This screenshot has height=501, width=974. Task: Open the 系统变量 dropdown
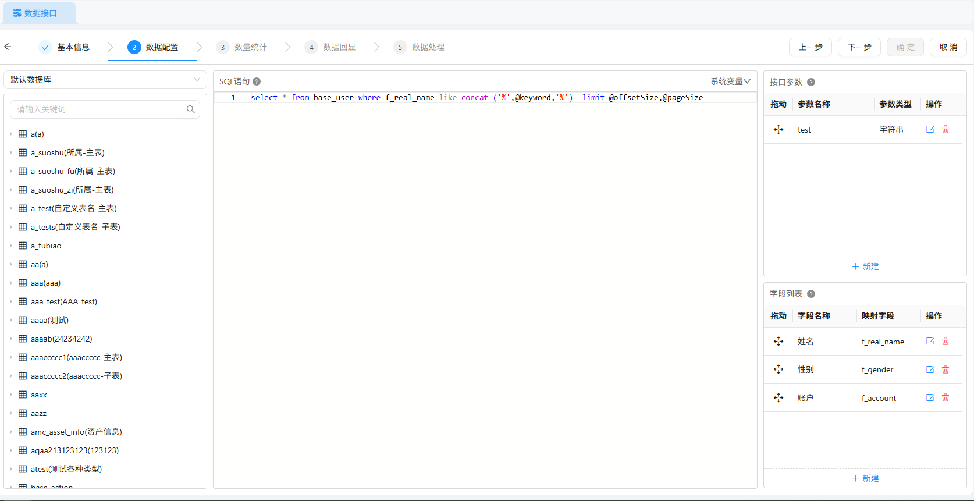tap(730, 81)
